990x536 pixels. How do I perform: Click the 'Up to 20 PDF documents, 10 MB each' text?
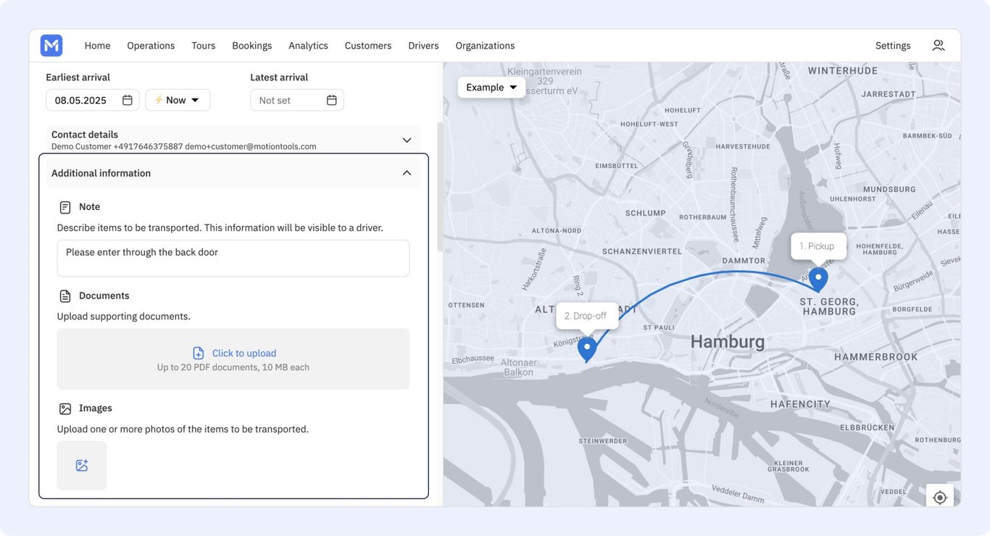click(x=233, y=368)
